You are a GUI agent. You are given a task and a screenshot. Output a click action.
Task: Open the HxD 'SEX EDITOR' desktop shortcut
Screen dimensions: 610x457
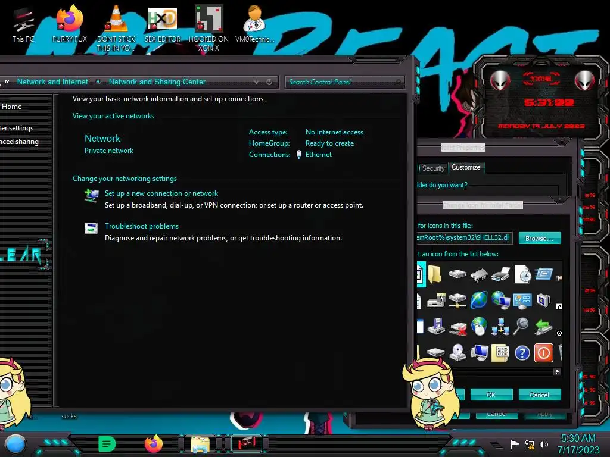click(163, 24)
